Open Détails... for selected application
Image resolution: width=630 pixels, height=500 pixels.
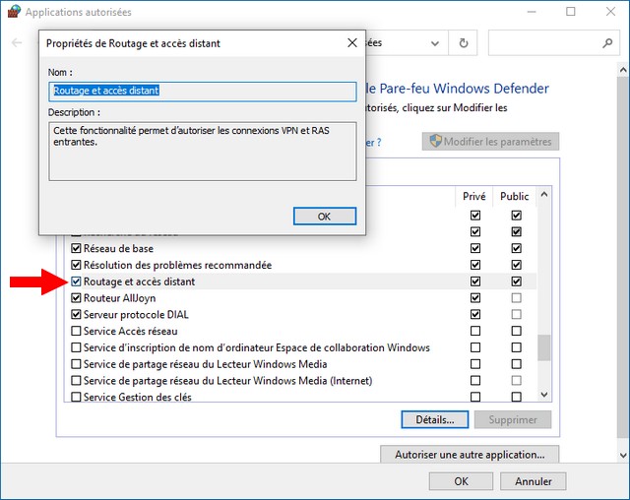[435, 419]
